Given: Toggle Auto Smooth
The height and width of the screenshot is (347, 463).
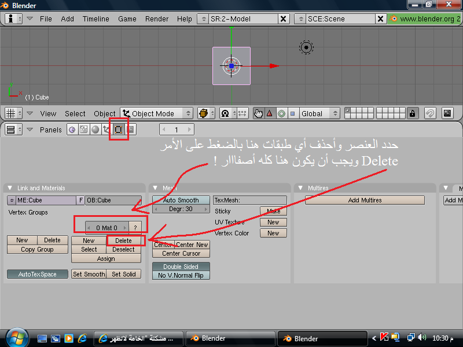Looking at the screenshot, I should [x=181, y=200].
